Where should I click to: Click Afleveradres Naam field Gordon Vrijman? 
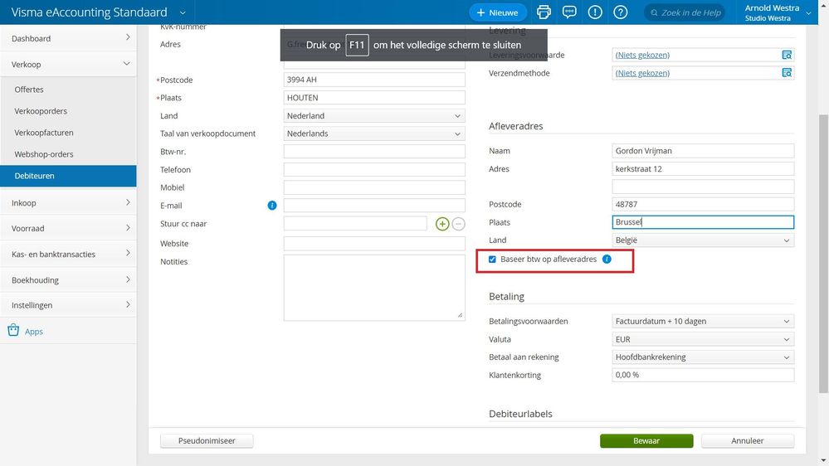pyautogui.click(x=703, y=151)
